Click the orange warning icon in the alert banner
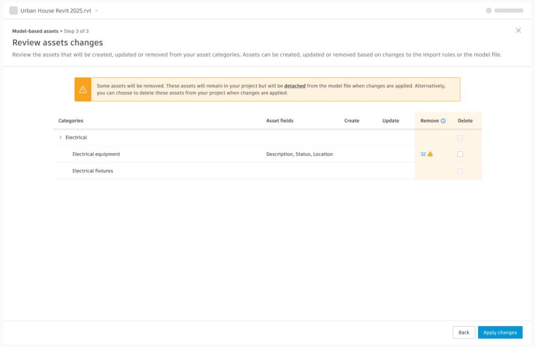This screenshot has width=535, height=347. tap(84, 89)
